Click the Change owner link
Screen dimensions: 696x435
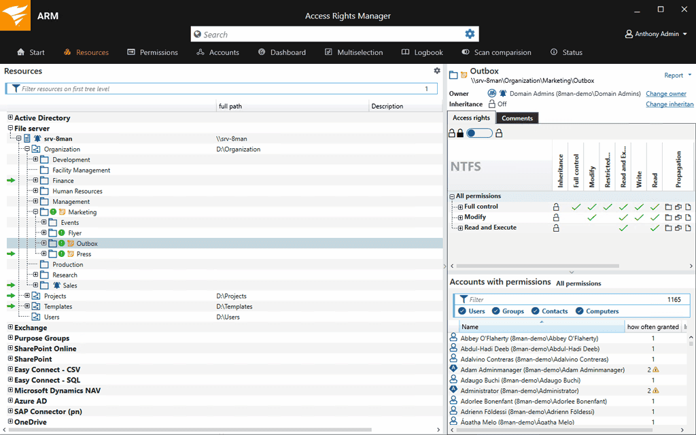pos(665,94)
